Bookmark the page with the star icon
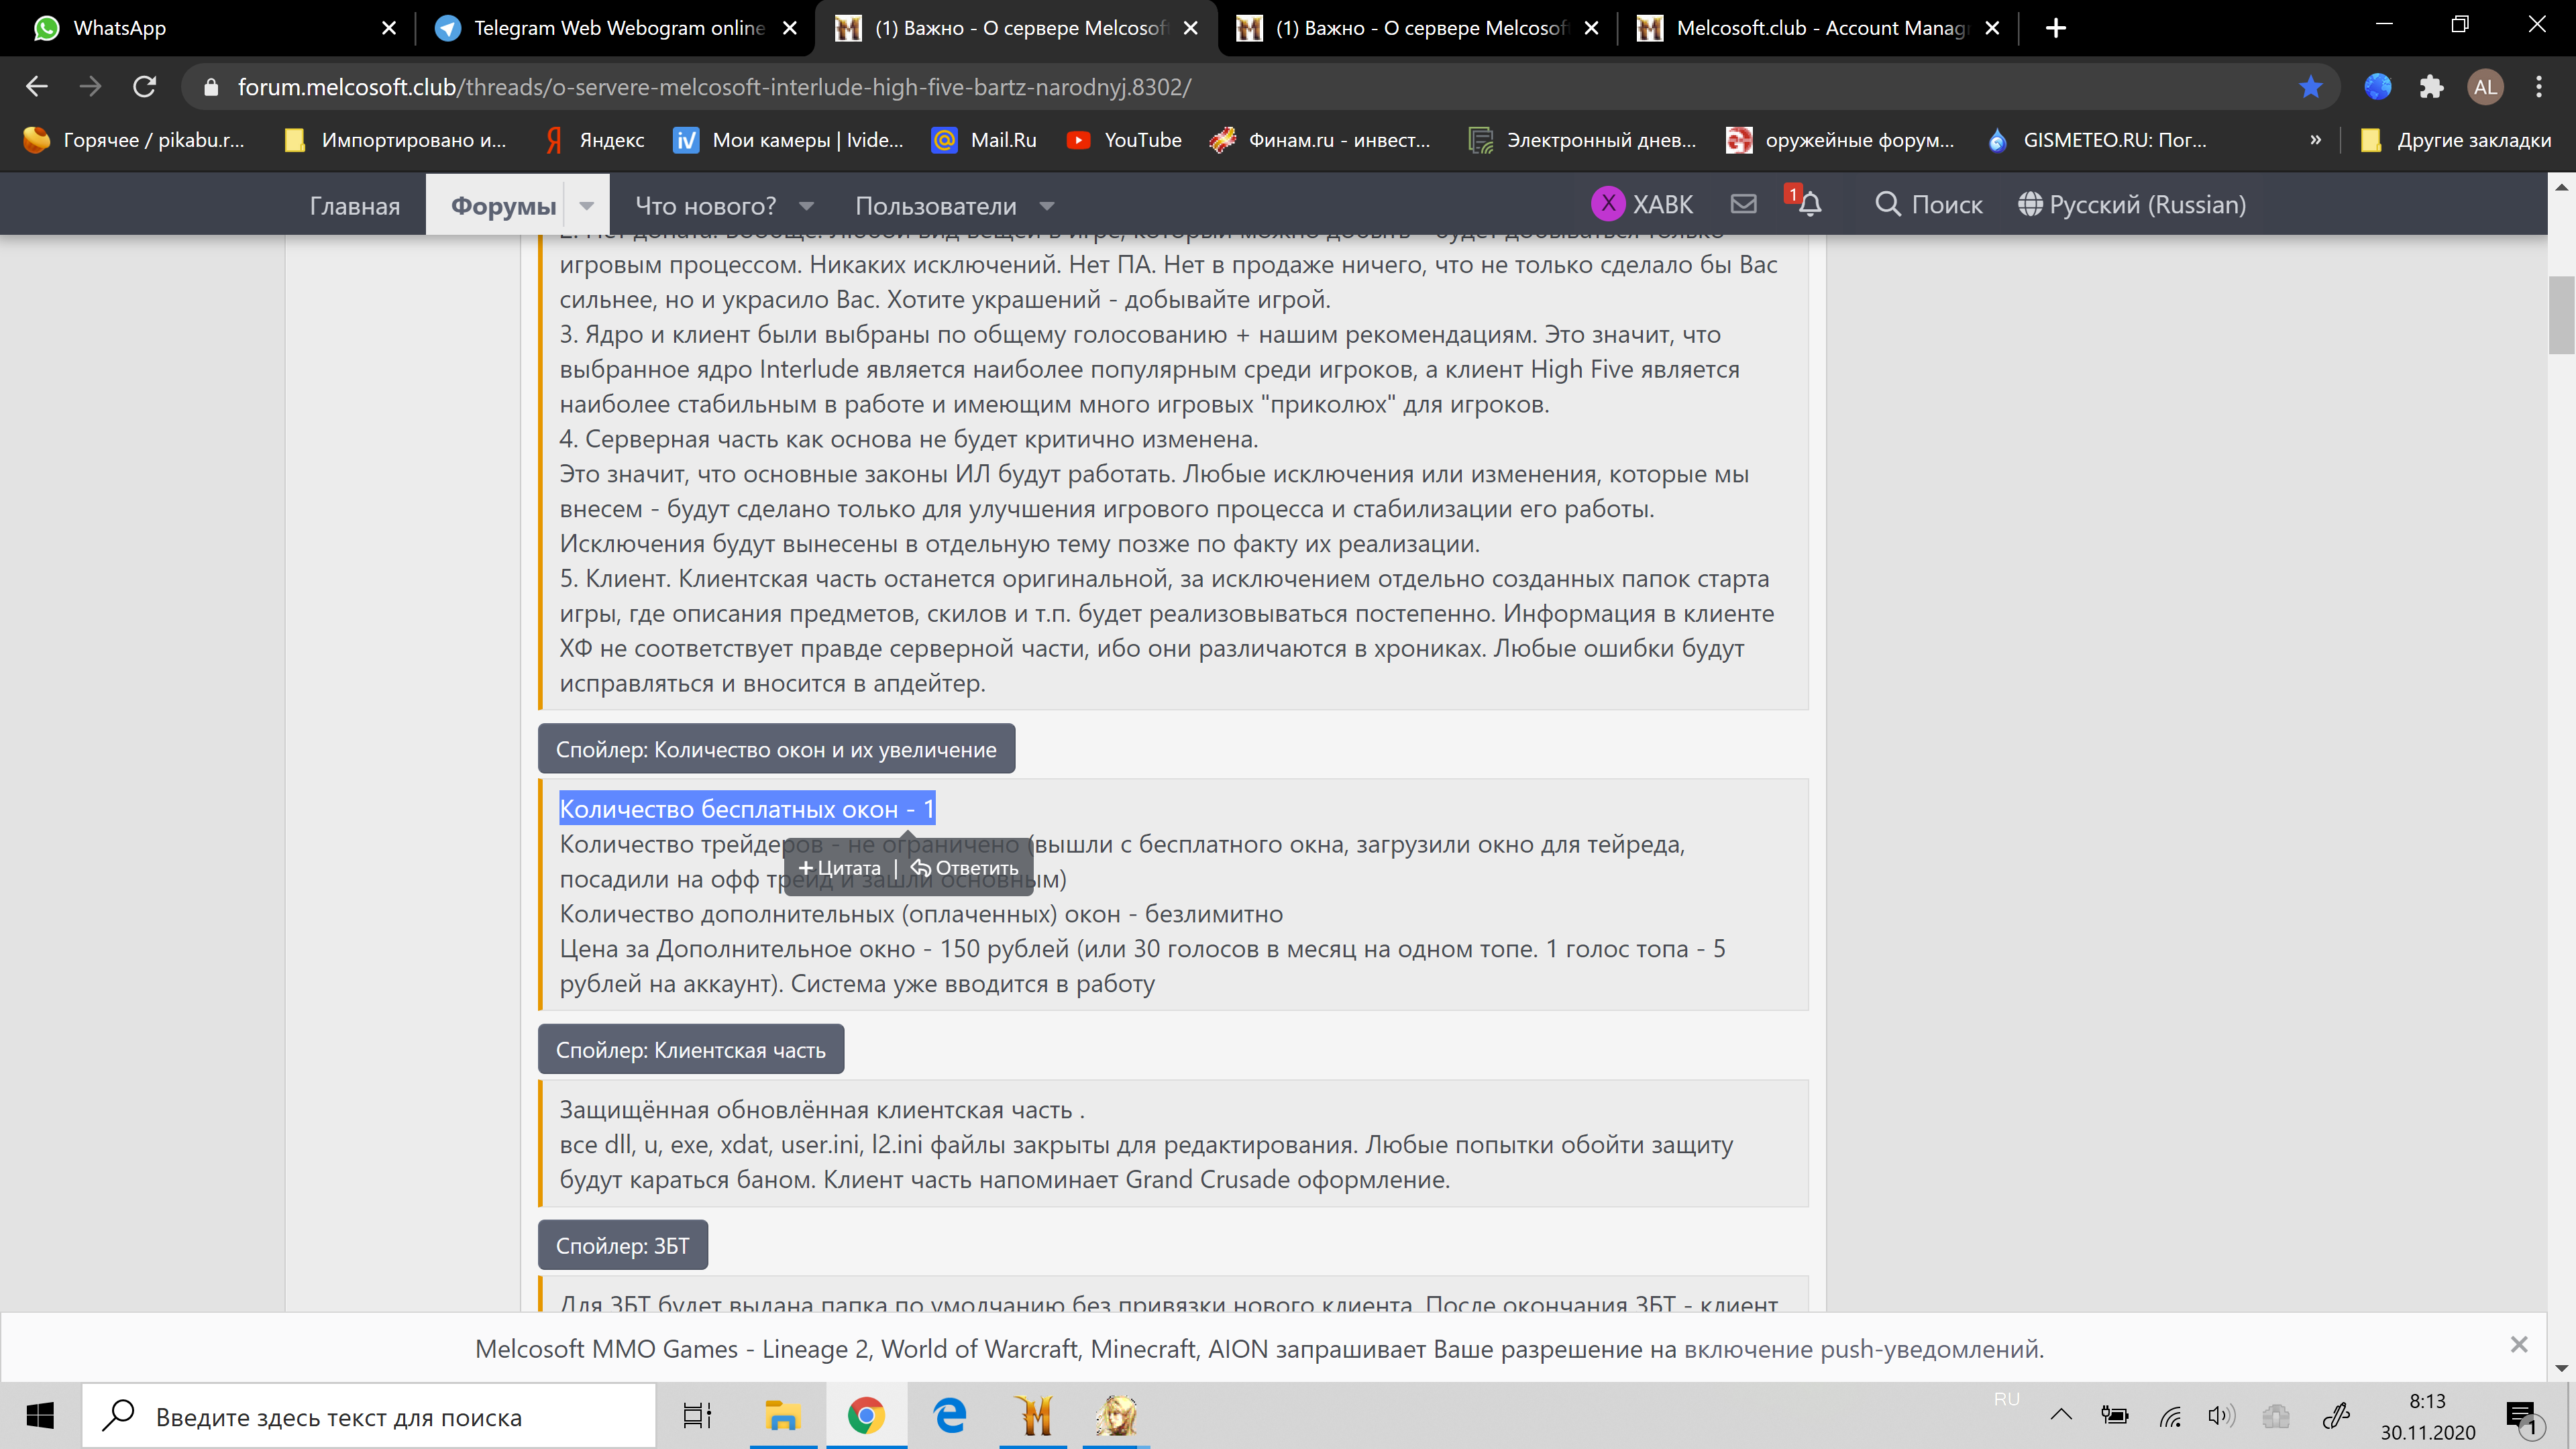Viewport: 2576px width, 1449px height. [x=2310, y=87]
